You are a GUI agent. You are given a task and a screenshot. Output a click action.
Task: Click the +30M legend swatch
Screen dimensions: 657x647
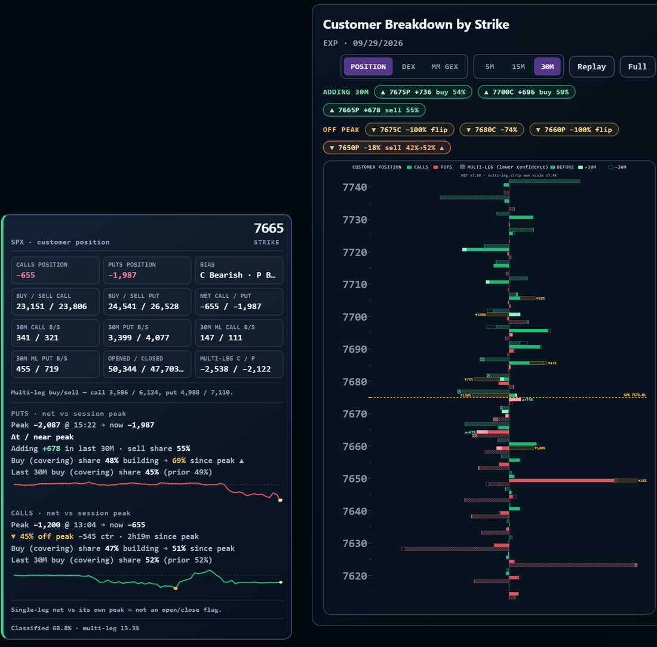[581, 167]
